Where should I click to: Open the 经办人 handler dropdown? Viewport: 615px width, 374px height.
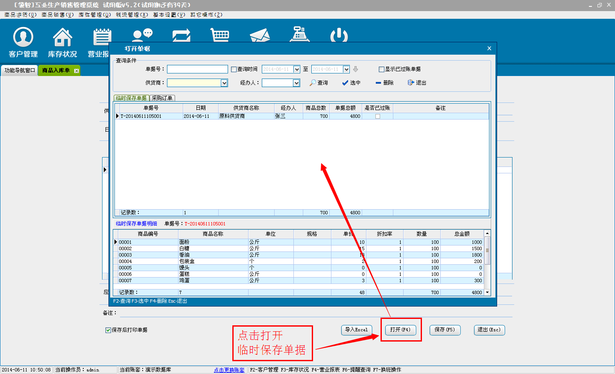tap(296, 83)
